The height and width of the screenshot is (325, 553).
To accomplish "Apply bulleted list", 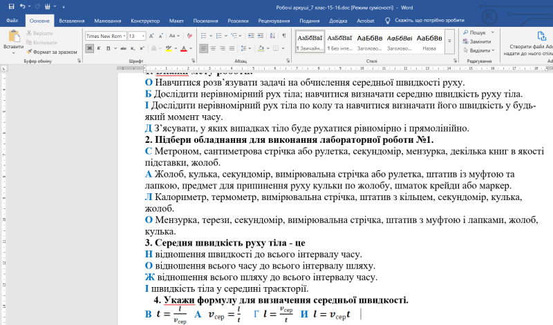I will (203, 36).
